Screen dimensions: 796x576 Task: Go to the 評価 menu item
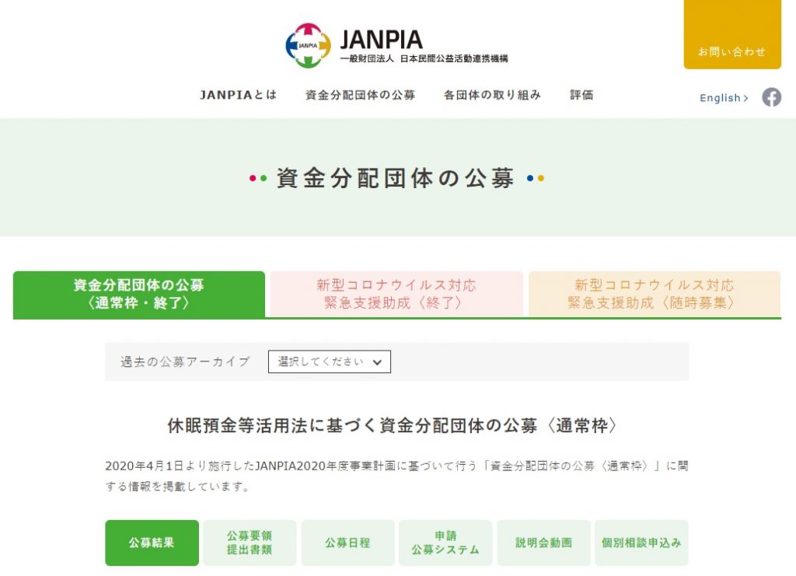[581, 95]
